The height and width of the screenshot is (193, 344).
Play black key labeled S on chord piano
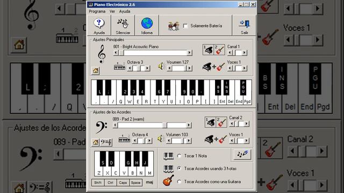coord(103,159)
